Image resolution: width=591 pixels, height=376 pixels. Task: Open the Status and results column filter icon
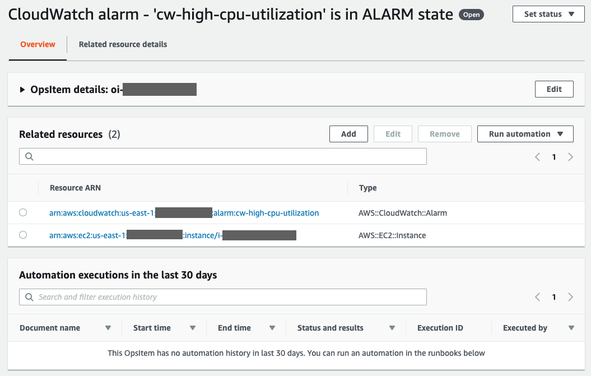pos(392,328)
